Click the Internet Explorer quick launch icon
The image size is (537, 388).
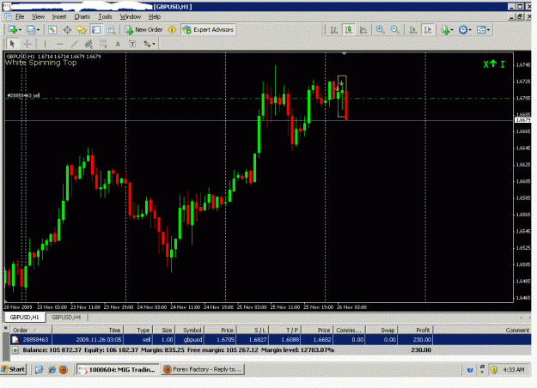point(52,369)
